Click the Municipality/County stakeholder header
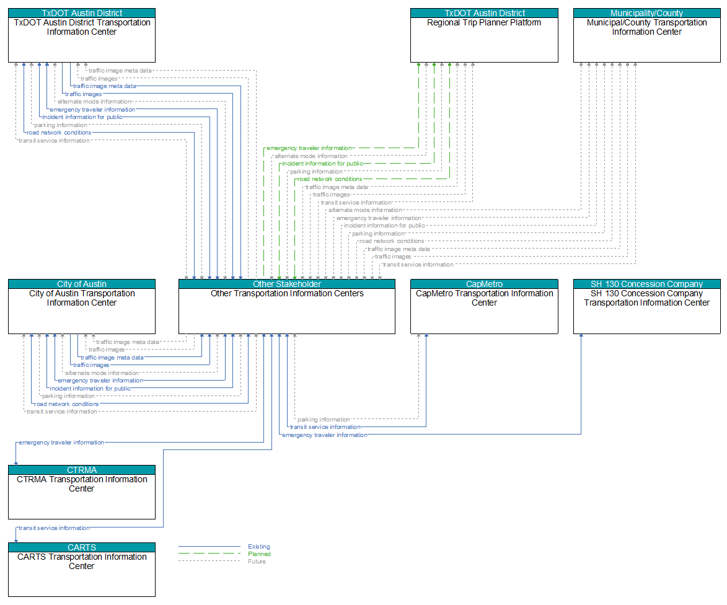The height and width of the screenshot is (605, 727). [x=647, y=13]
